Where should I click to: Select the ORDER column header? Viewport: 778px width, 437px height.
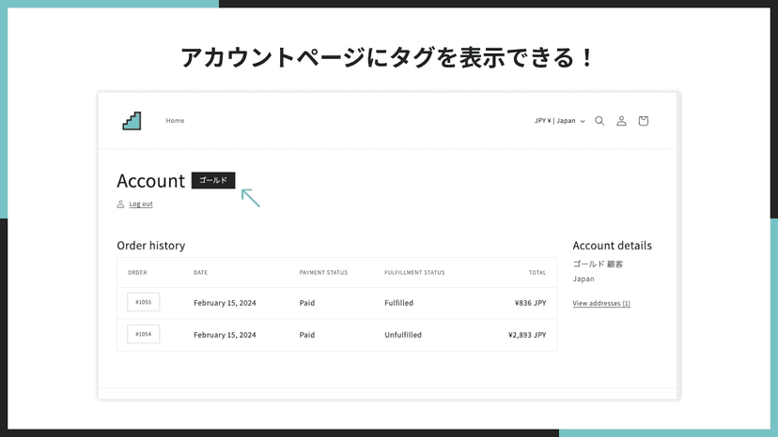pos(137,273)
